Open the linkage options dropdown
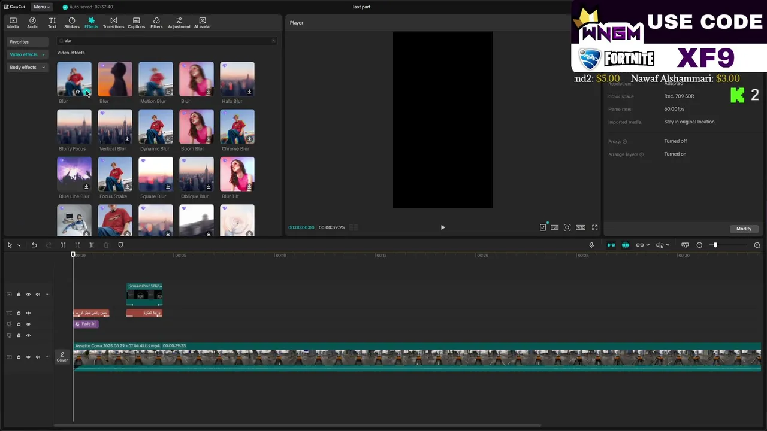Viewport: 767px width, 431px height. [648, 245]
